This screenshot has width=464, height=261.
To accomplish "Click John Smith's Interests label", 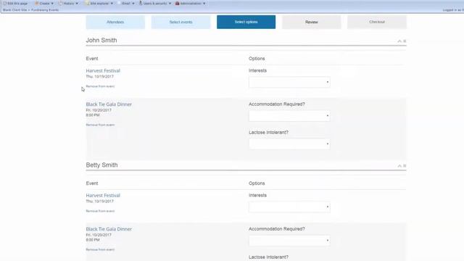I will (258, 70).
